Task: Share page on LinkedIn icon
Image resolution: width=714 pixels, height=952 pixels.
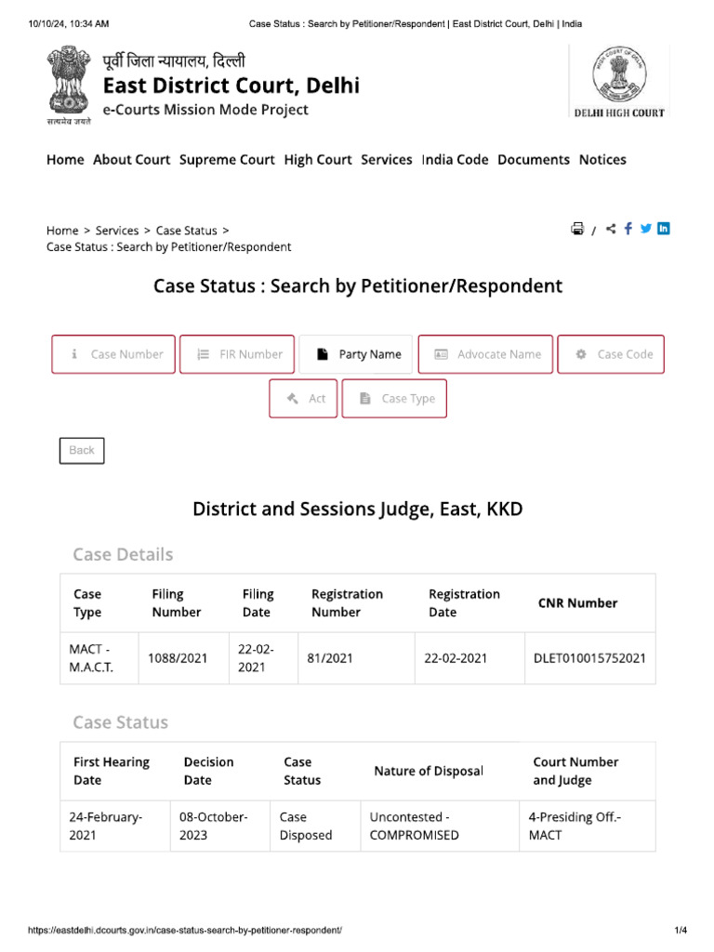Action: (664, 229)
